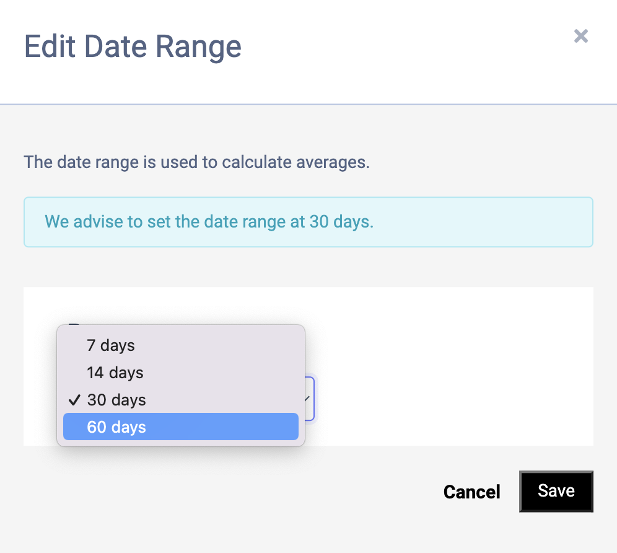Save the date range setting
Image resolution: width=617 pixels, height=553 pixels.
556,491
